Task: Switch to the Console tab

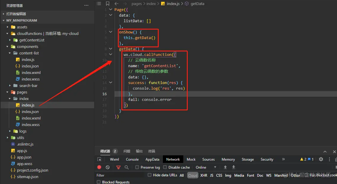Action: tap(132, 159)
